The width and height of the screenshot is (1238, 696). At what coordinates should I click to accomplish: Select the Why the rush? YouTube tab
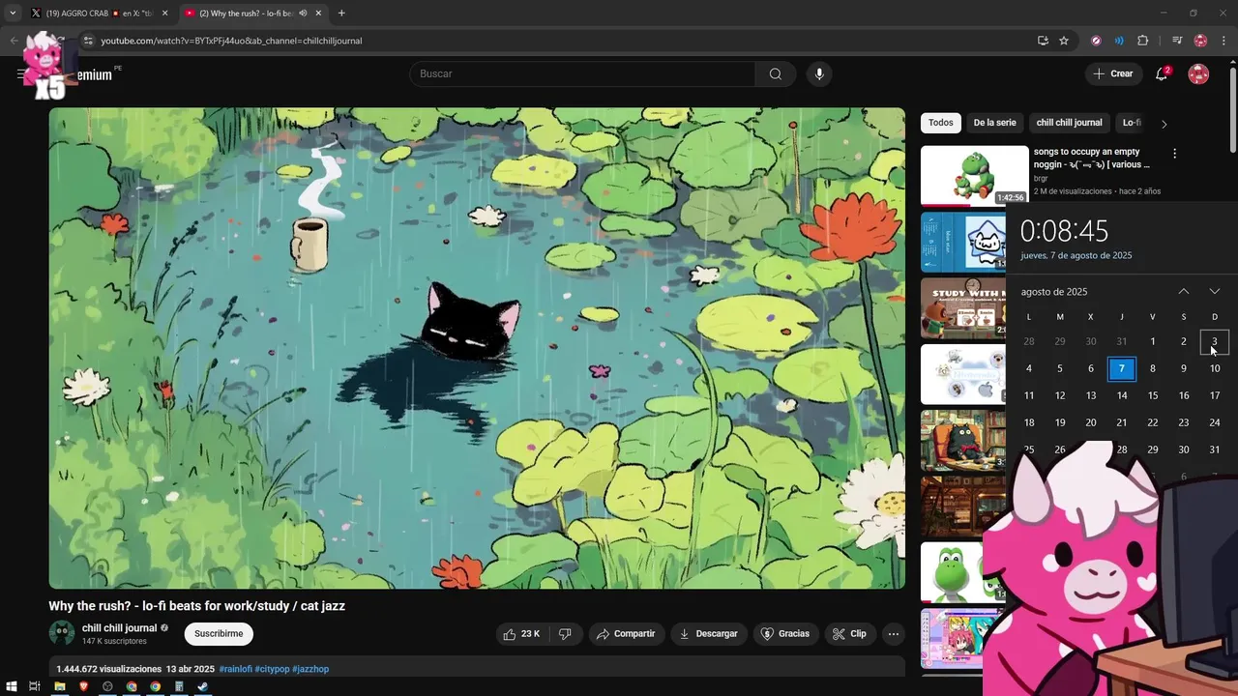tap(253, 14)
